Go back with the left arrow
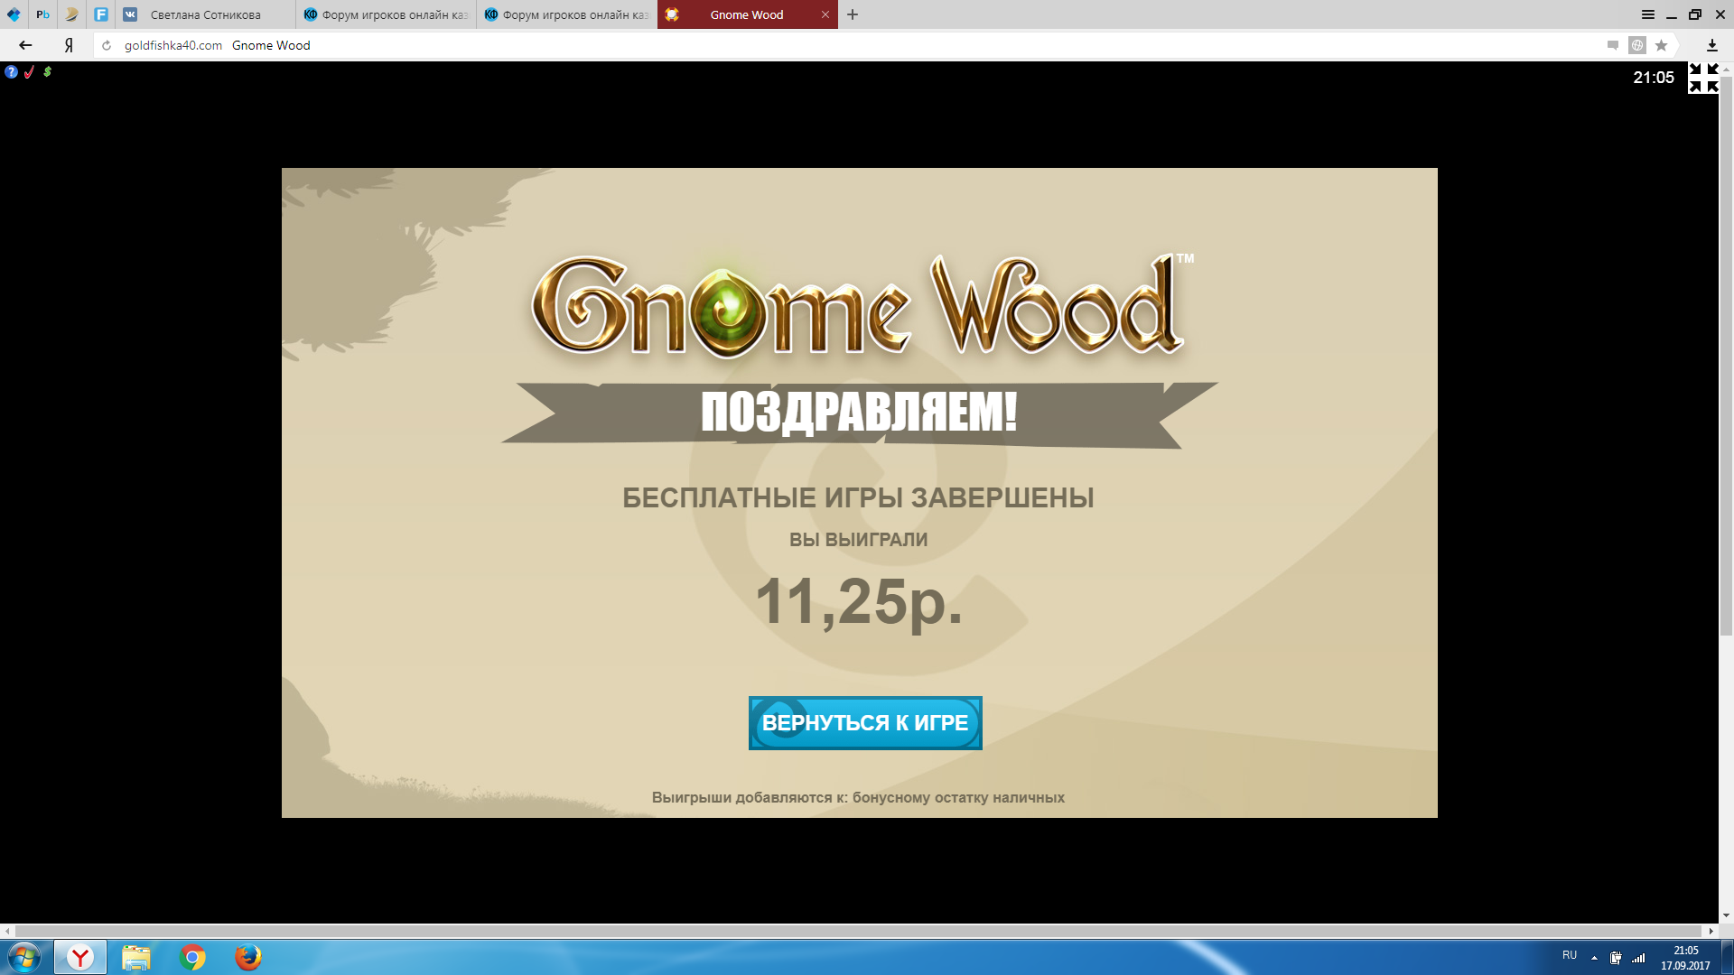The height and width of the screenshot is (975, 1734). [25, 45]
